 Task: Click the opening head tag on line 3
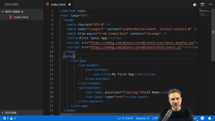(69, 20)
